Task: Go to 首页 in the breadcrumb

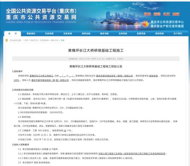Action: [x=26, y=40]
